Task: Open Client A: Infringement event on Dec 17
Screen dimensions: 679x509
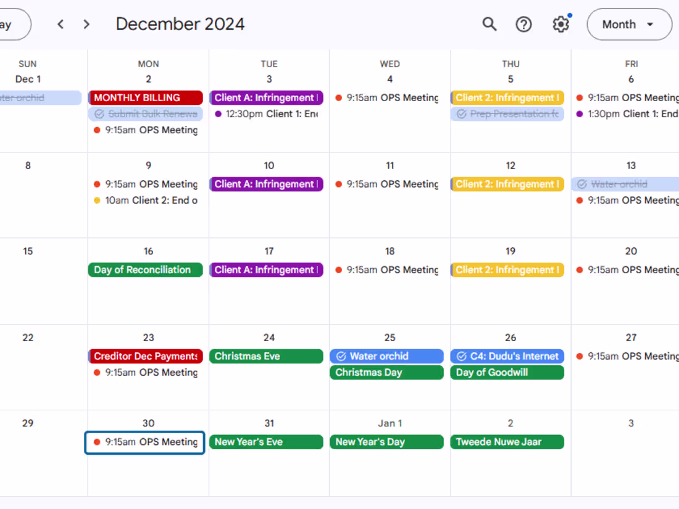Action: click(x=266, y=270)
